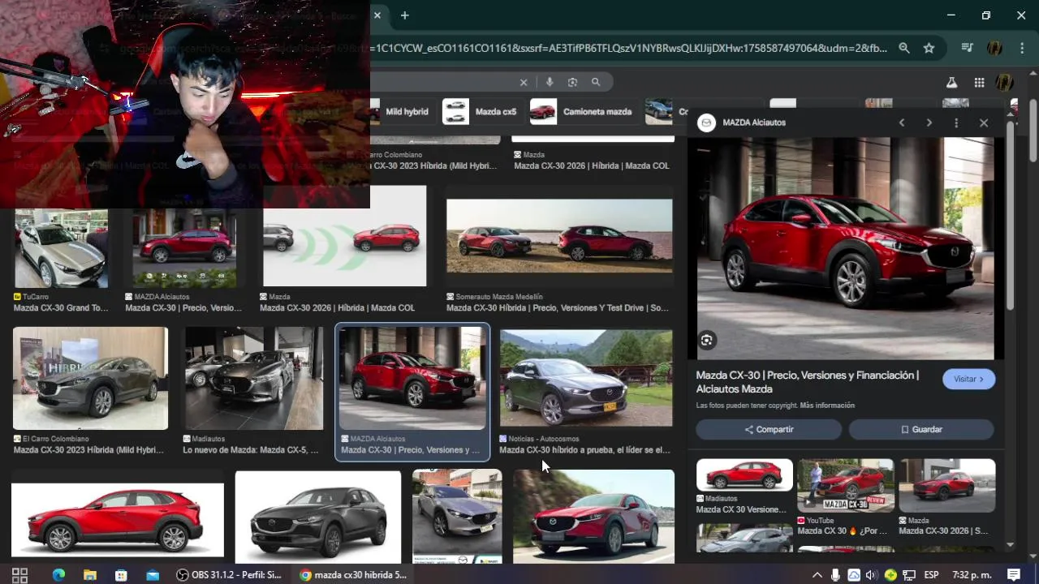
Task: Open volume control in system tray
Action: point(871,575)
